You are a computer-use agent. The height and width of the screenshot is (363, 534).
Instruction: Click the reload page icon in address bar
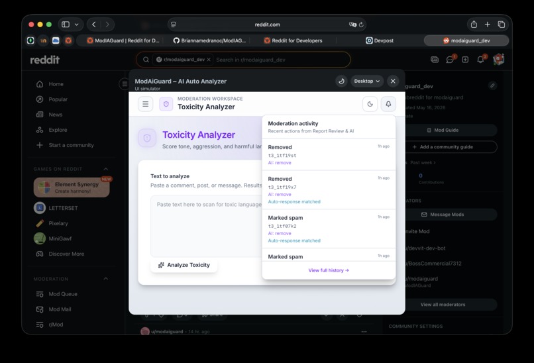pos(361,25)
